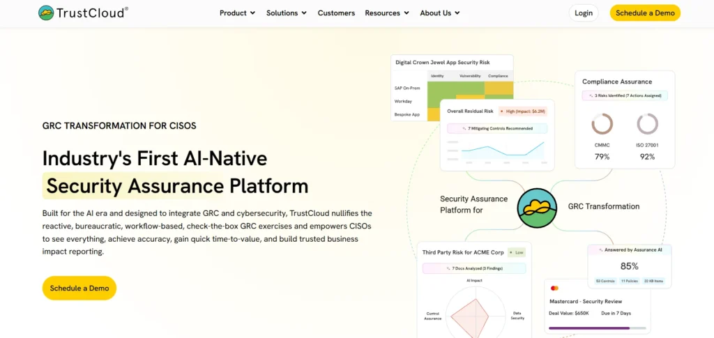Open the Customers page
Image resolution: width=714 pixels, height=338 pixels.
336,13
